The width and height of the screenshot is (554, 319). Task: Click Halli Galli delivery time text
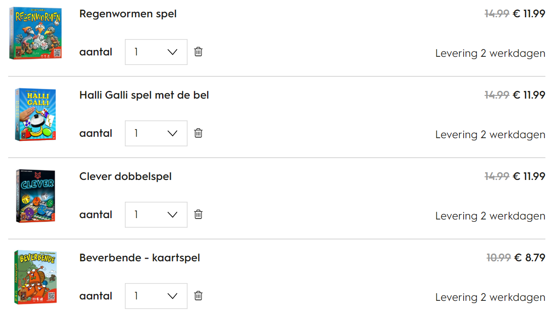(x=490, y=135)
